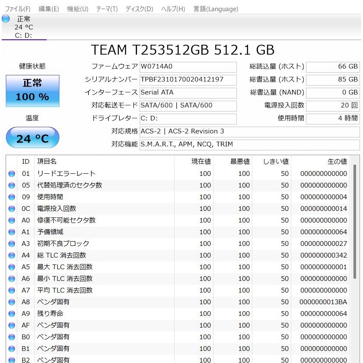Click the status orb for ID A6 row
This screenshot has width=363, height=363.
point(12,279)
